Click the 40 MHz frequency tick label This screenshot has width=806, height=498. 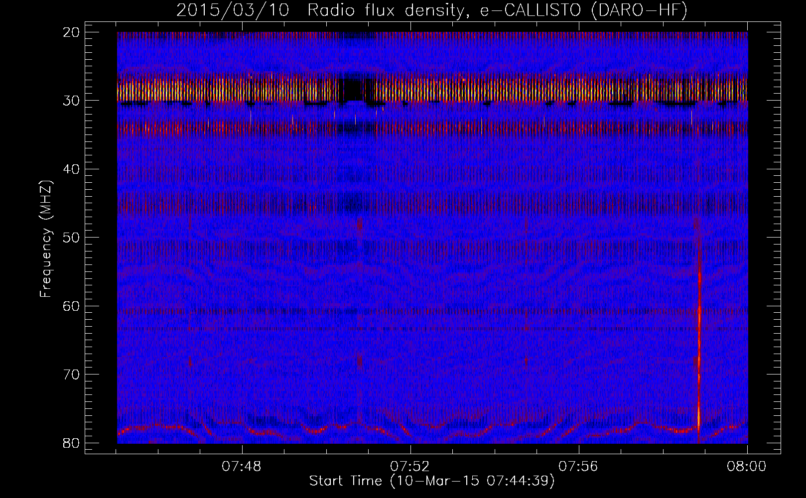(71, 169)
